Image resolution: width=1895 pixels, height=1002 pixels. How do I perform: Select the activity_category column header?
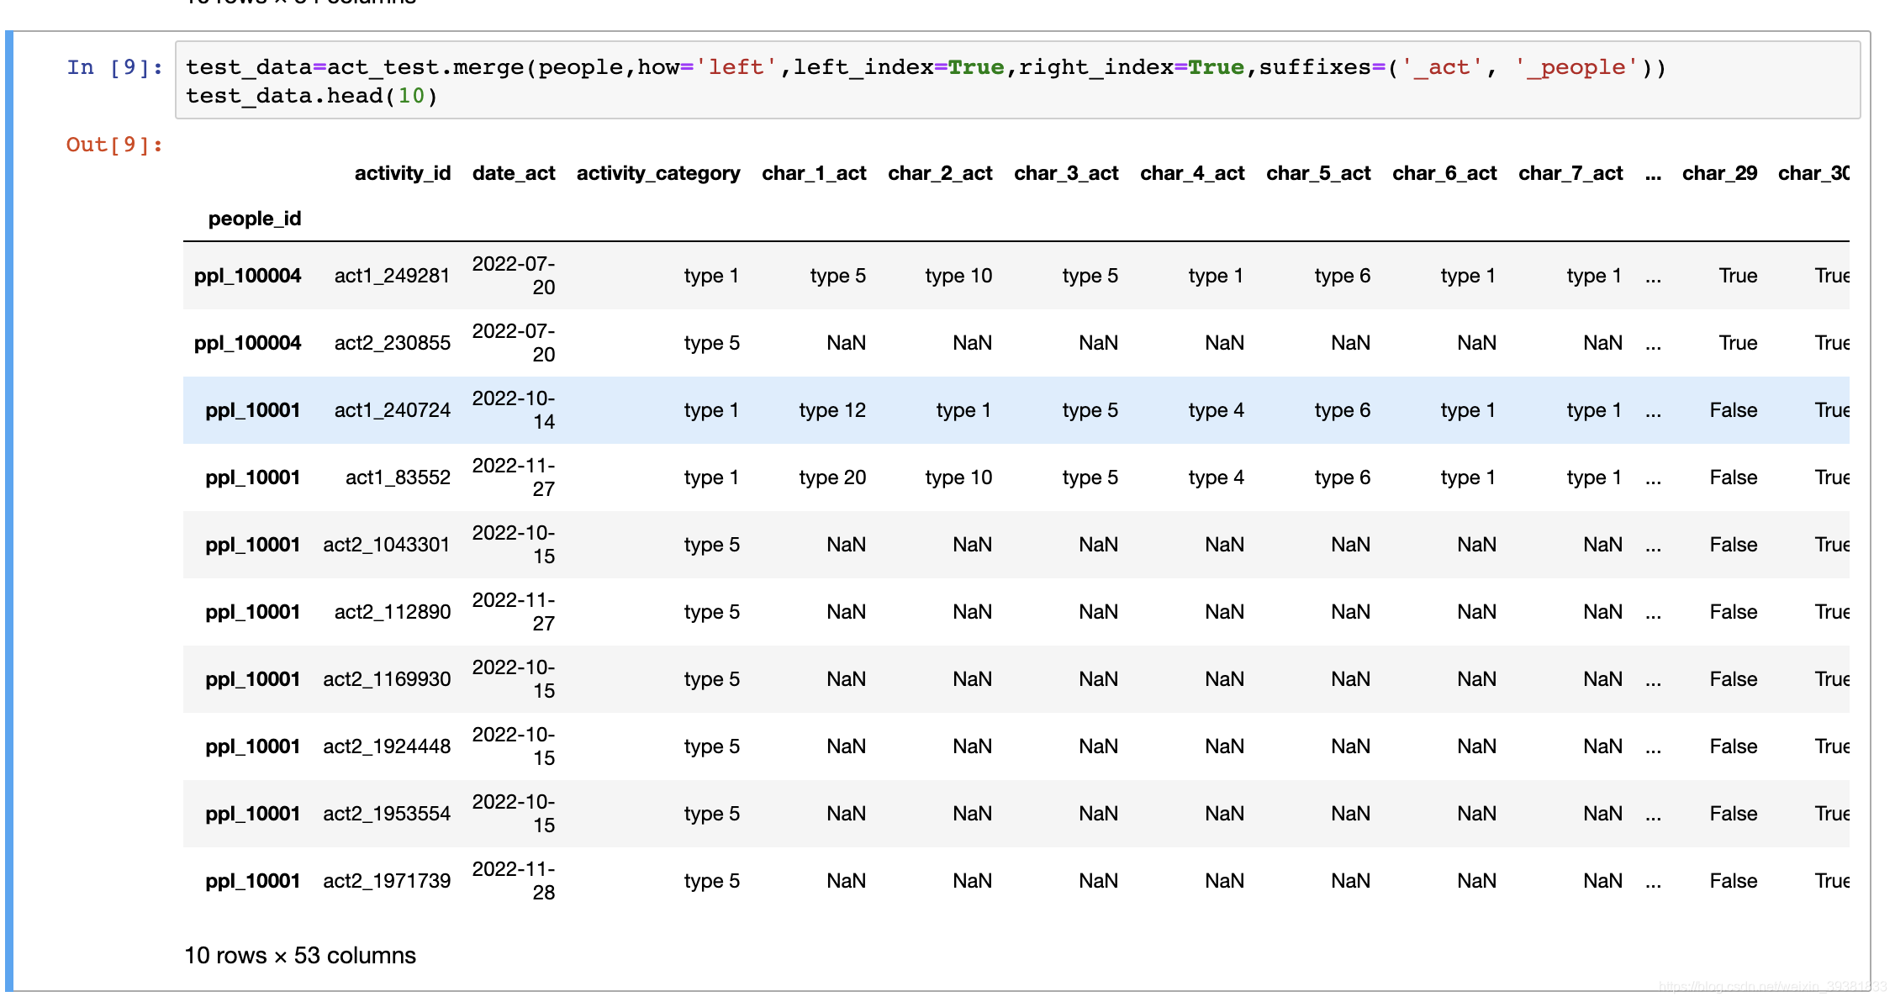pyautogui.click(x=658, y=173)
